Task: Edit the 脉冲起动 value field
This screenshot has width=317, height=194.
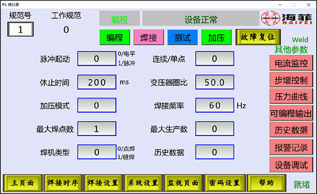Action: pyautogui.click(x=97, y=59)
